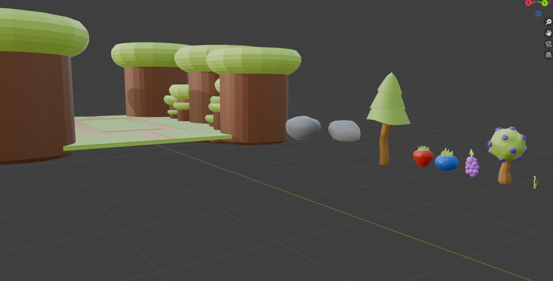
Task: Select the purple grape cluster object
Action: pyautogui.click(x=472, y=164)
